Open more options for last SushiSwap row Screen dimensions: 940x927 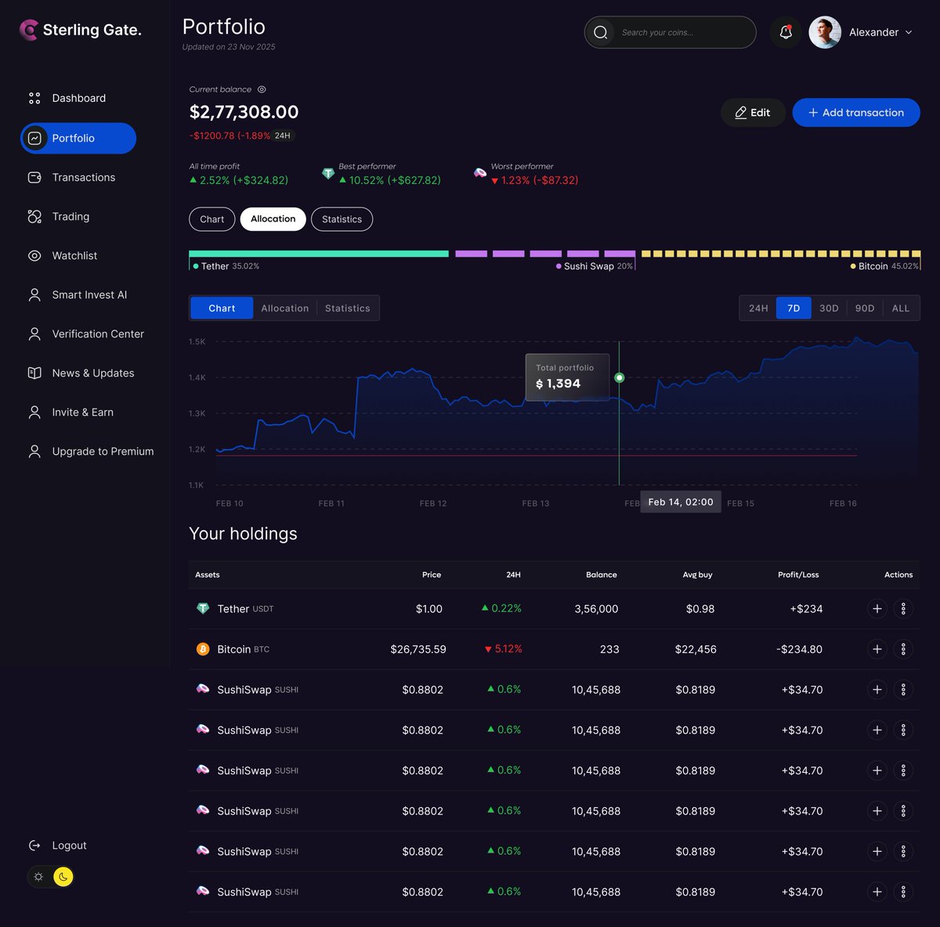pos(903,892)
